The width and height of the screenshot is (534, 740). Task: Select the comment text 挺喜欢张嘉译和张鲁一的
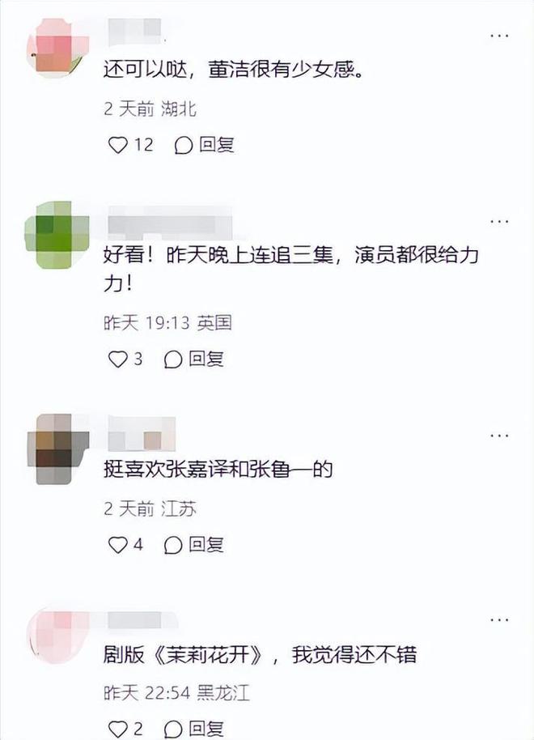point(218,469)
